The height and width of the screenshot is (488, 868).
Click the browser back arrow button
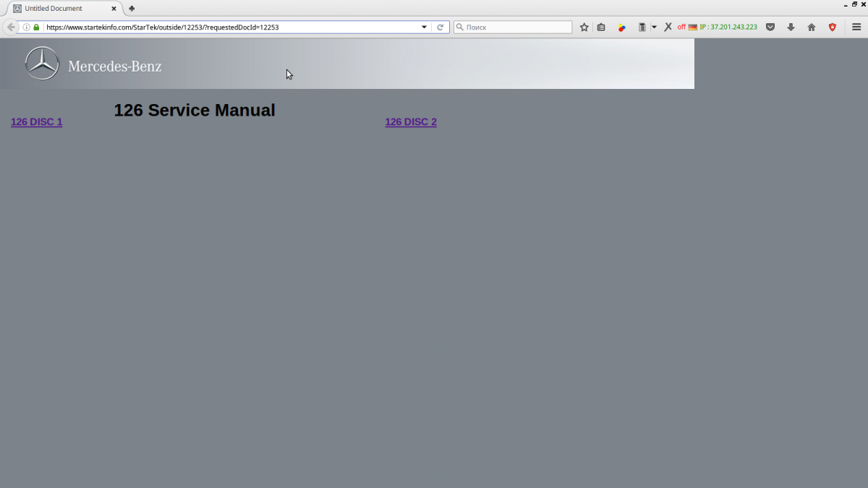[11, 27]
